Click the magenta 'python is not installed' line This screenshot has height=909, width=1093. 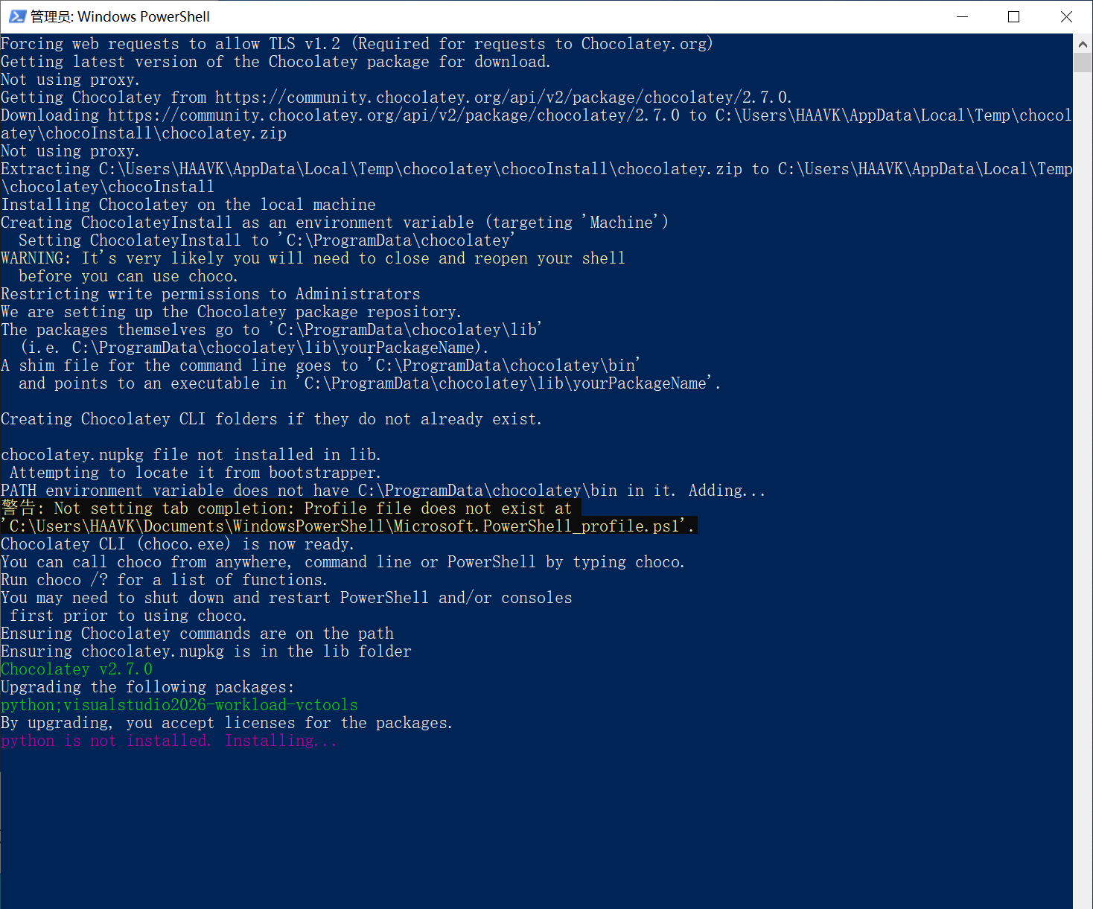169,741
